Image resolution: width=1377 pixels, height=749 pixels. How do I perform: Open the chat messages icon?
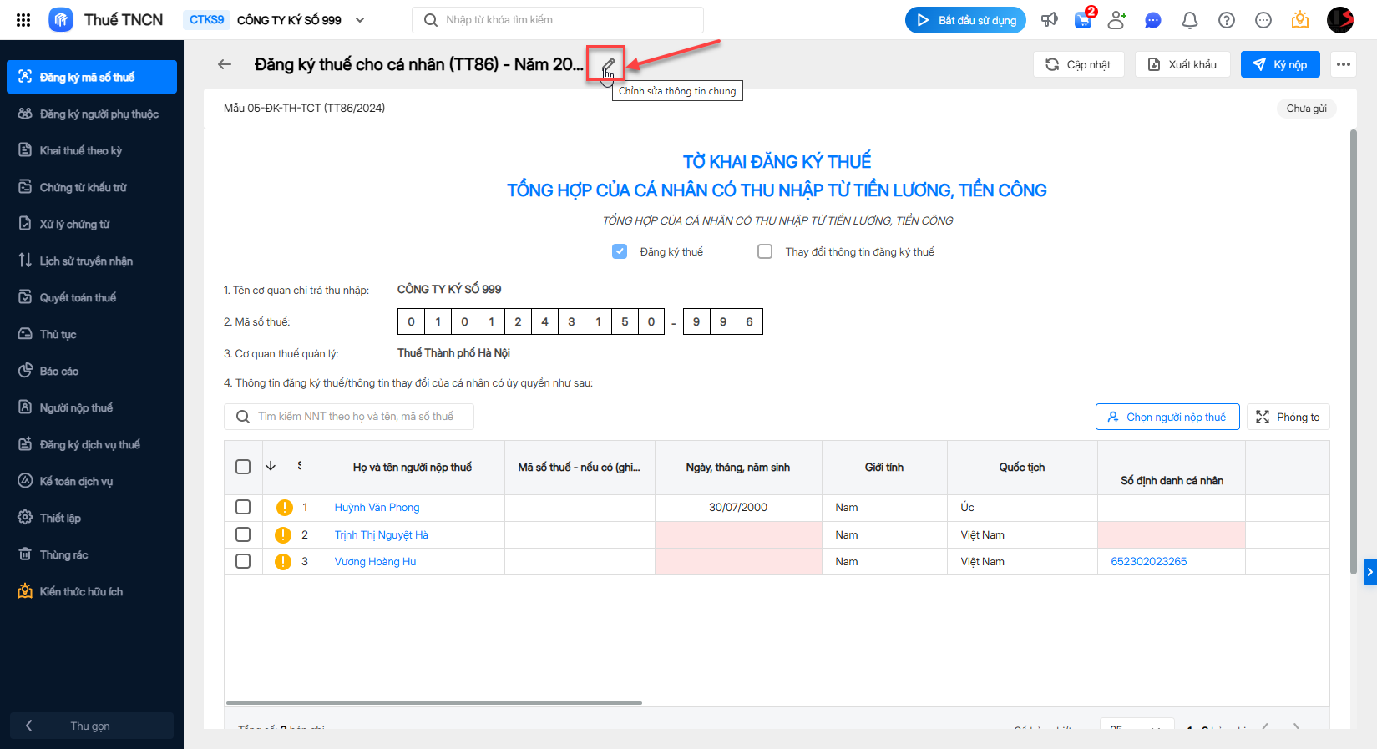pyautogui.click(x=1153, y=20)
